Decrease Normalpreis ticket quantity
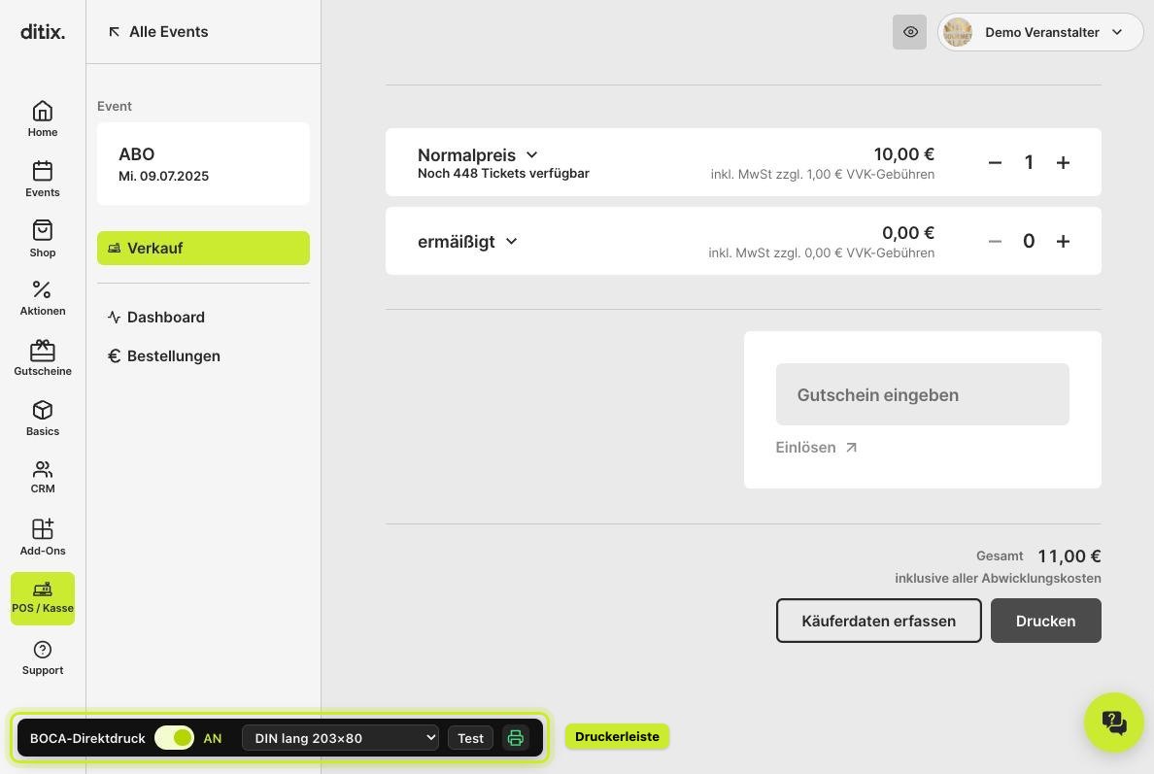 coord(995,162)
